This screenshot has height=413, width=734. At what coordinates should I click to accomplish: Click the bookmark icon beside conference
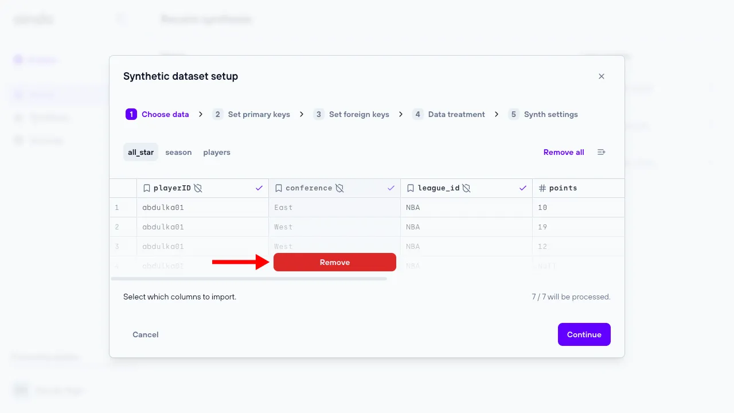(279, 188)
